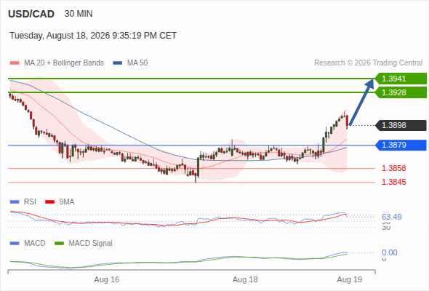
Task: Click the MACD Signal green swatch
Action: point(59,244)
